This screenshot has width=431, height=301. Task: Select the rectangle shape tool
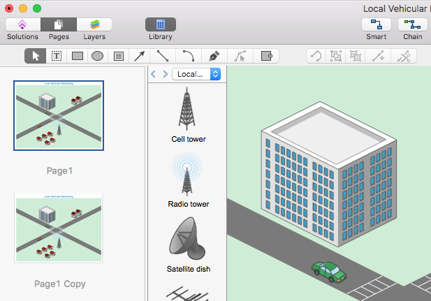78,56
